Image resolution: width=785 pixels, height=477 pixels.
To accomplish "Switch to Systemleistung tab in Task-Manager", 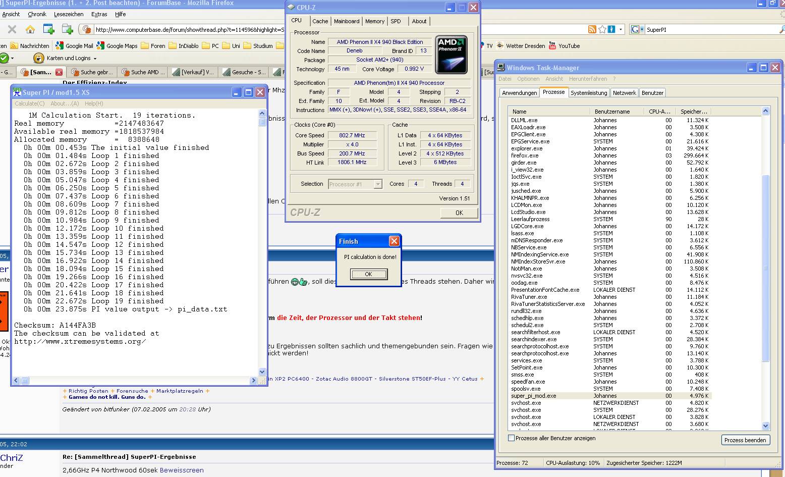I will (x=589, y=93).
